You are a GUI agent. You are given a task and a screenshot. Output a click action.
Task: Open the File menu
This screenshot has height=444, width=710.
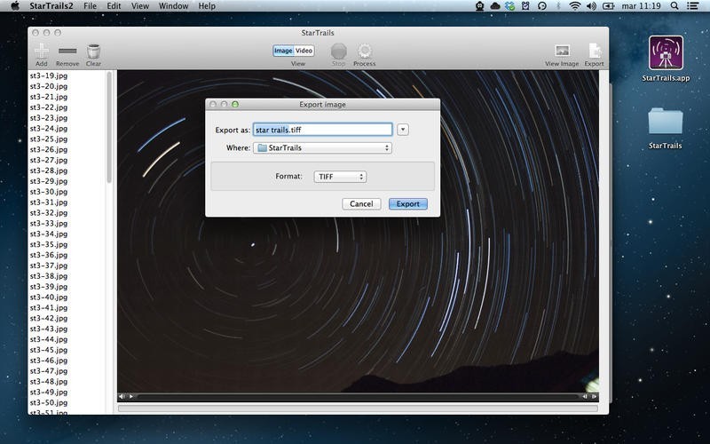(x=91, y=6)
